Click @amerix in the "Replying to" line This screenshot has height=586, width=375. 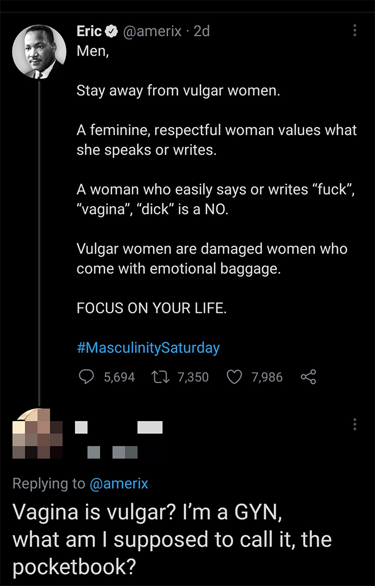(118, 484)
